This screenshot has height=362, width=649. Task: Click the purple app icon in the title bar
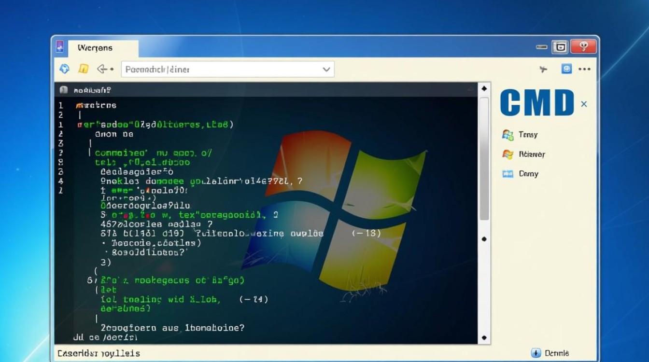tap(60, 47)
